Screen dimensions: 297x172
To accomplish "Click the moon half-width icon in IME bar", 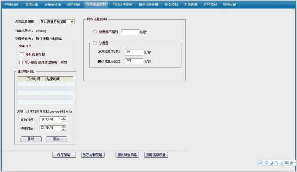I will pos(271,163).
